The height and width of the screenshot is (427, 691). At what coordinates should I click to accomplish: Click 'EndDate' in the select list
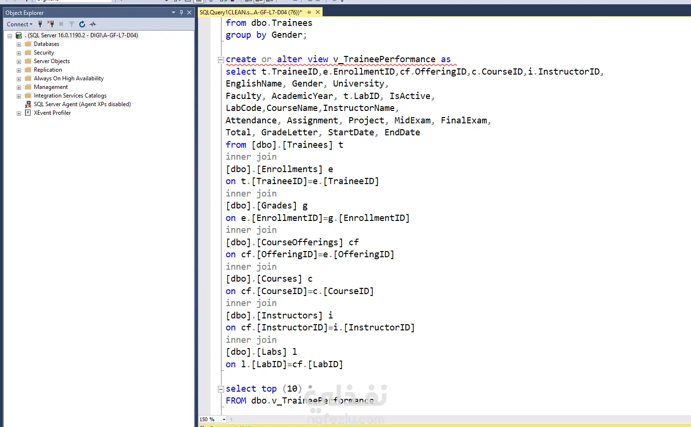[402, 132]
